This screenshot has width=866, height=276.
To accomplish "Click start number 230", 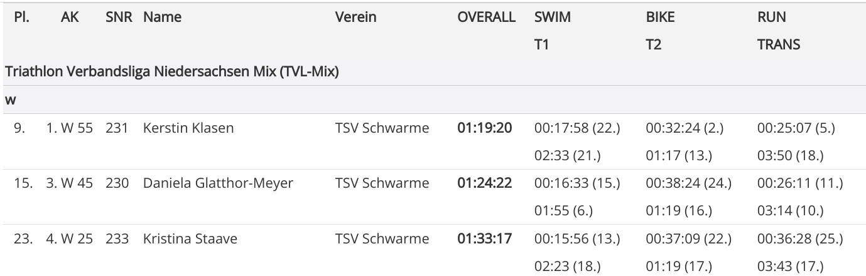I will coord(119,183).
